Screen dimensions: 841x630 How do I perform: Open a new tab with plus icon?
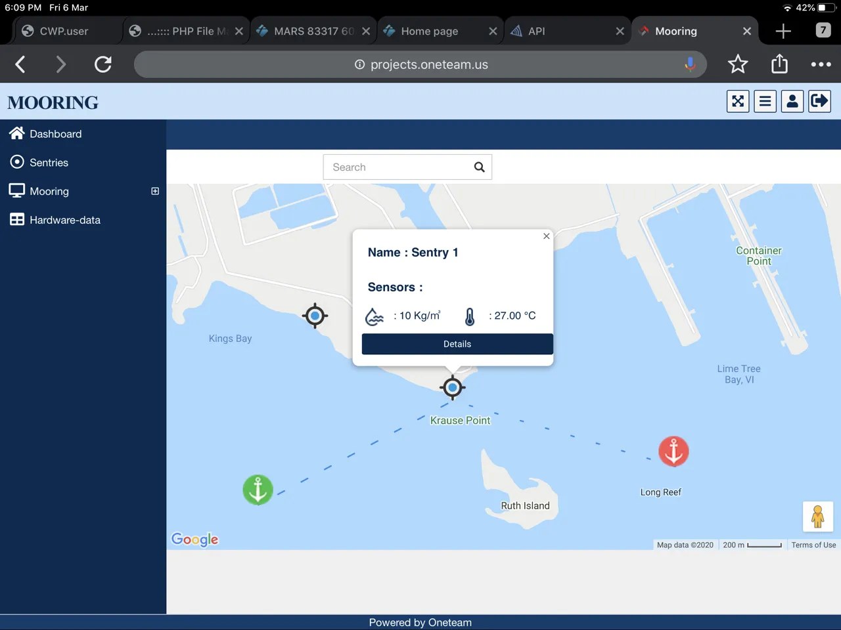coord(783,31)
